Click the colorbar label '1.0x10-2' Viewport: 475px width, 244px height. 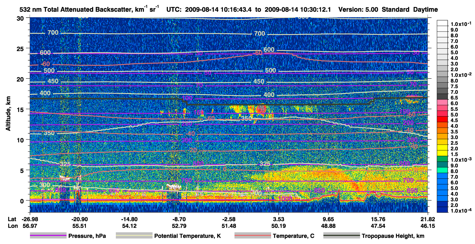pos(461,75)
